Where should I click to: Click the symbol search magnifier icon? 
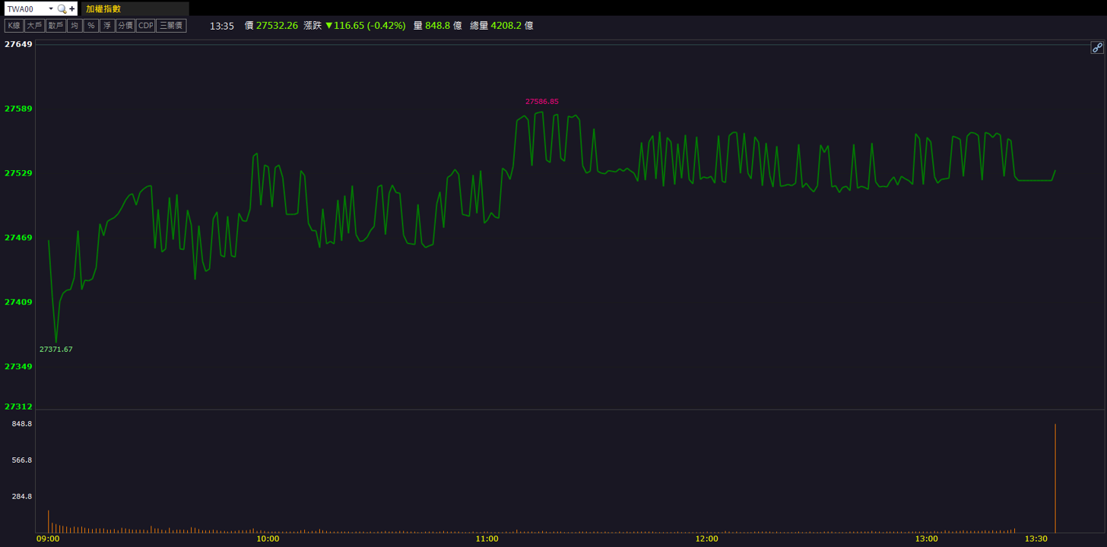click(62, 9)
